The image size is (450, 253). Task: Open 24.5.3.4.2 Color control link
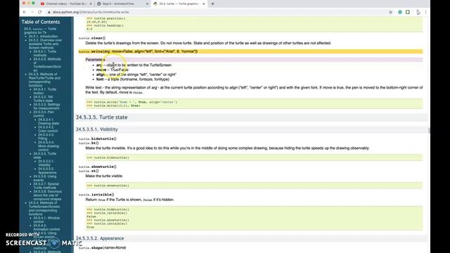click(48, 129)
